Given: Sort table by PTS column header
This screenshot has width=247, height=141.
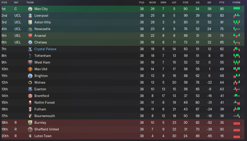Looking at the screenshot, I should [222, 3].
